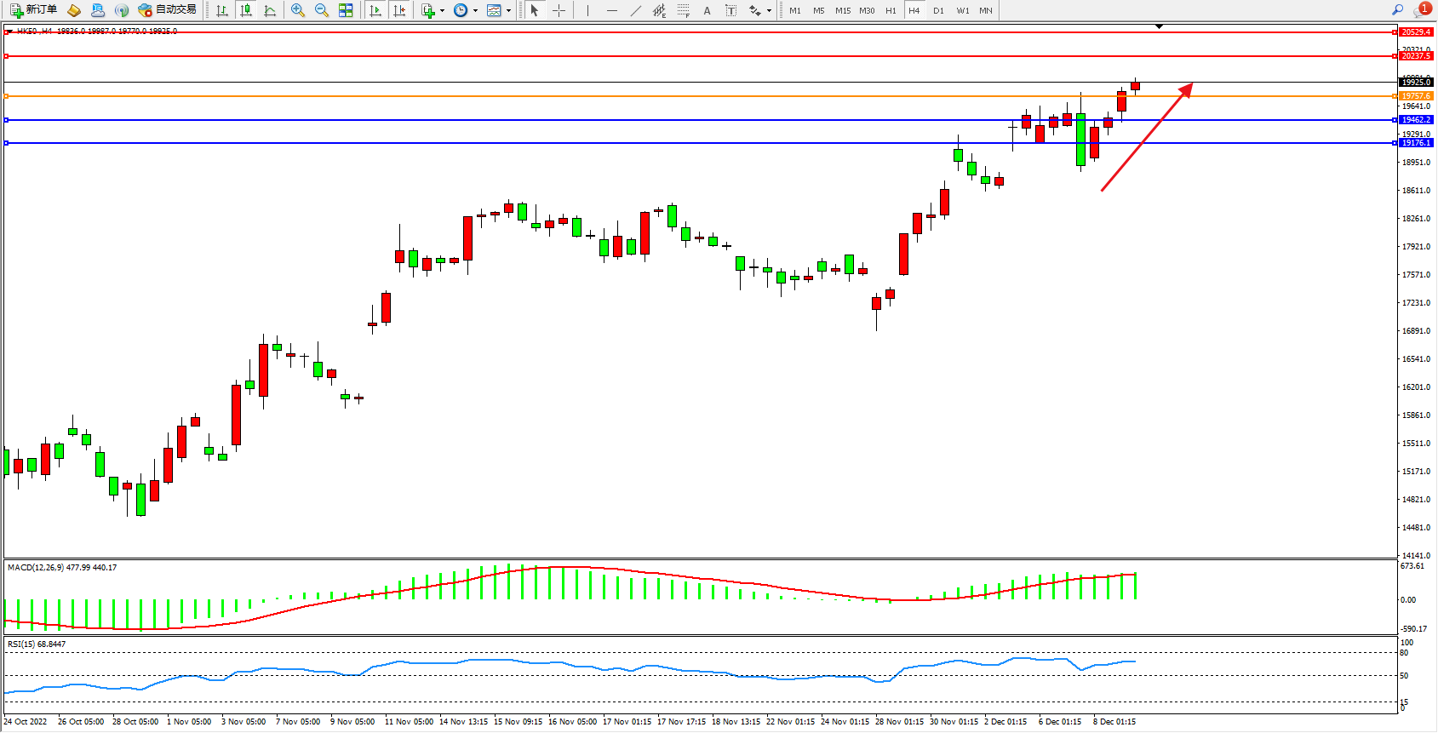The width and height of the screenshot is (1438, 733).
Task: Click the 新订单 (New Order) button
Action: [x=34, y=10]
